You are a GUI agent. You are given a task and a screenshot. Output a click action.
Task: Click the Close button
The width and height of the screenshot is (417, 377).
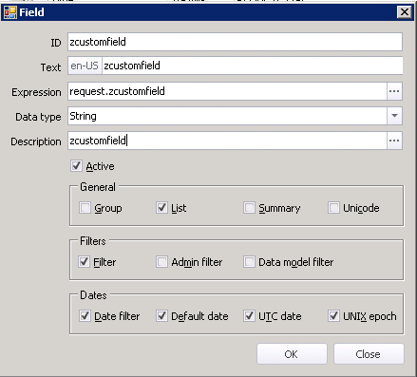(369, 354)
